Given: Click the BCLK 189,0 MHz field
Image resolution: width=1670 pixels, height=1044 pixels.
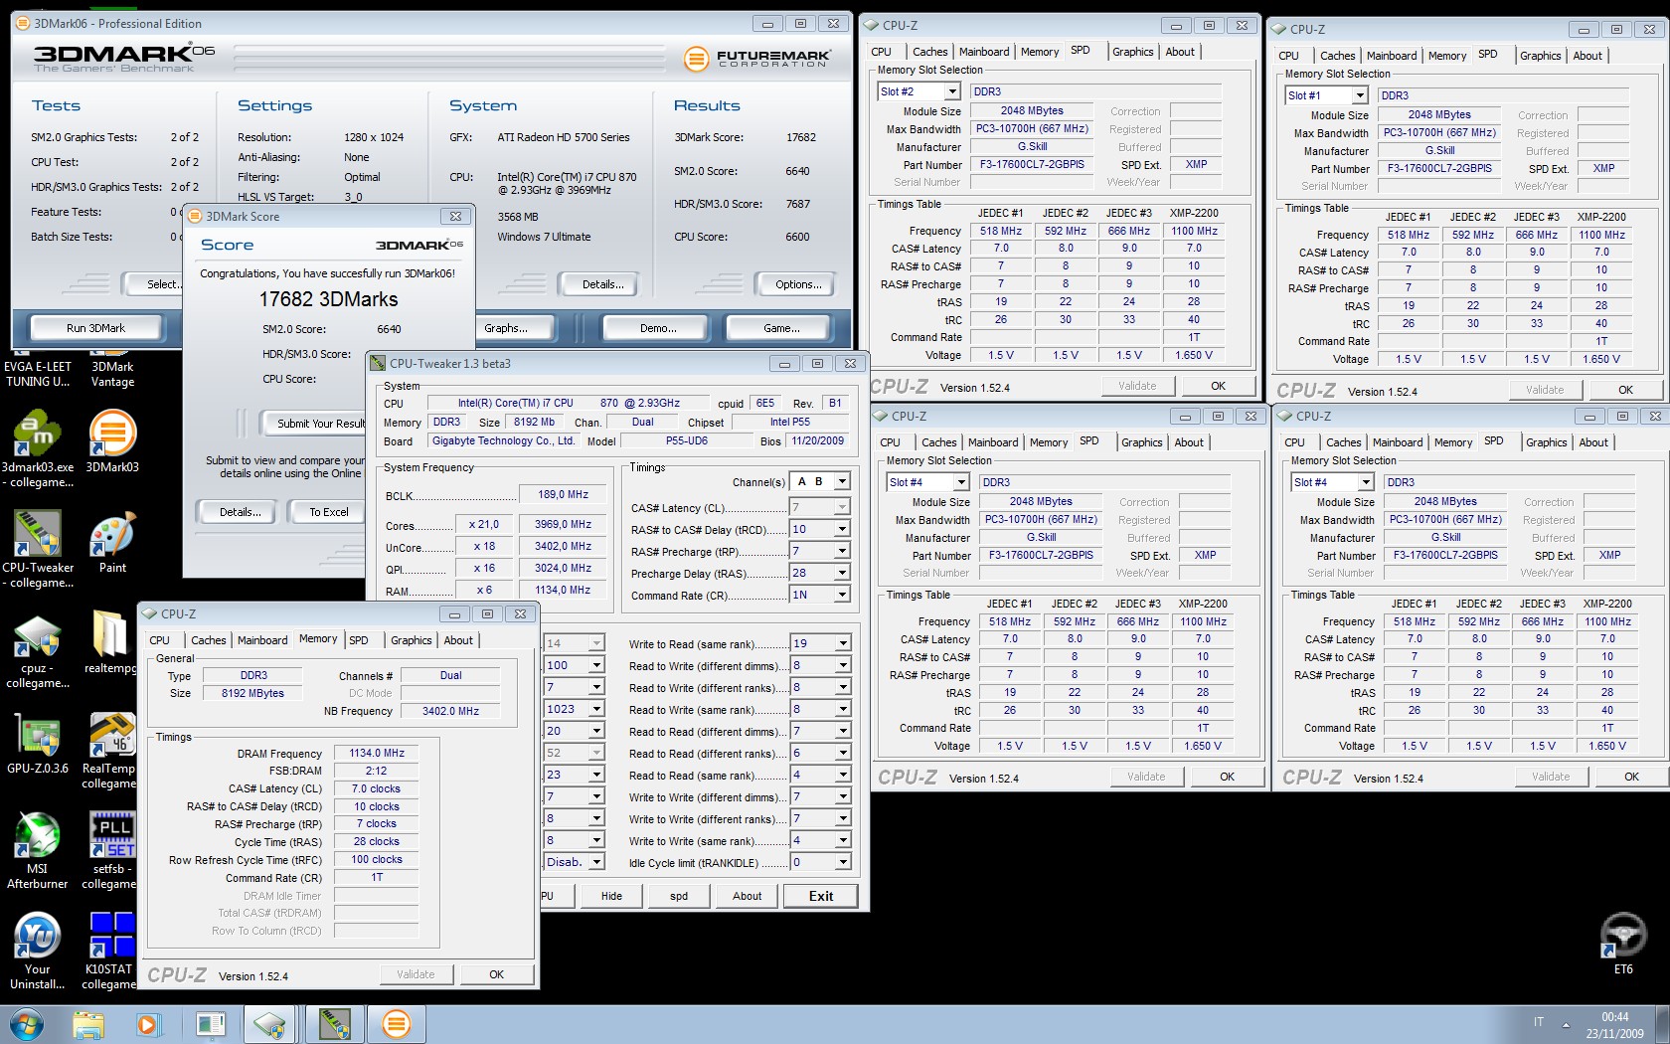Looking at the screenshot, I should click(x=564, y=494).
